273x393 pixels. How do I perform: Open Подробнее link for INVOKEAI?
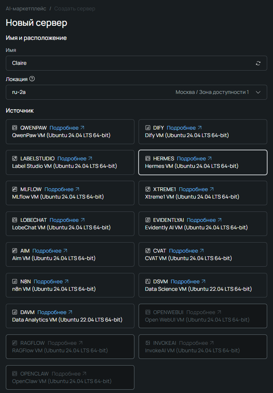coord(196,343)
